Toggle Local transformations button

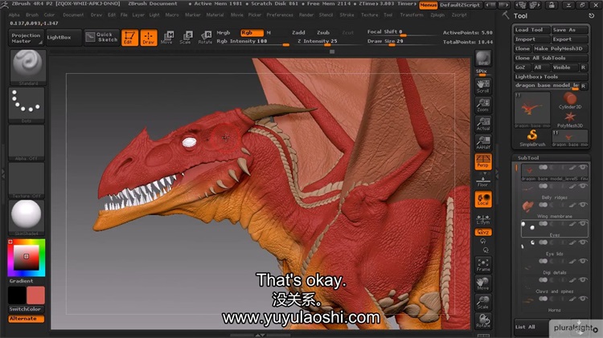483,199
